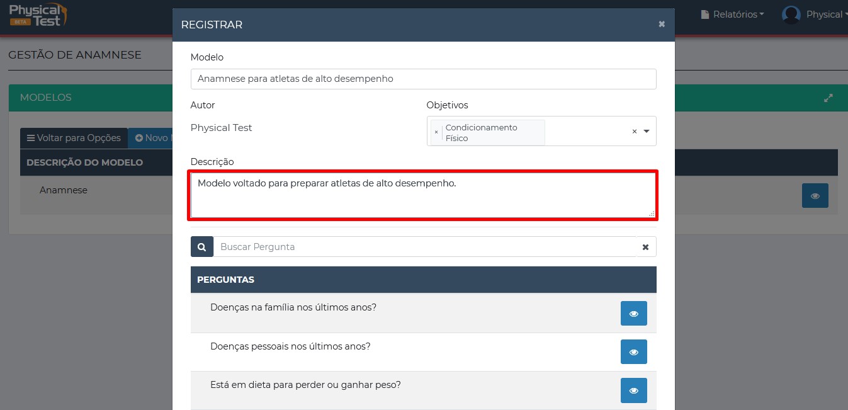
Task: View the Doenças na família question
Action: [633, 313]
